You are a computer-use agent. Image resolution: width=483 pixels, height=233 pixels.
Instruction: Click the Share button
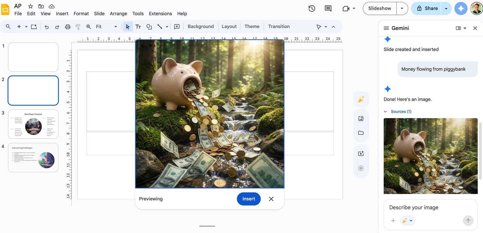[x=427, y=8]
